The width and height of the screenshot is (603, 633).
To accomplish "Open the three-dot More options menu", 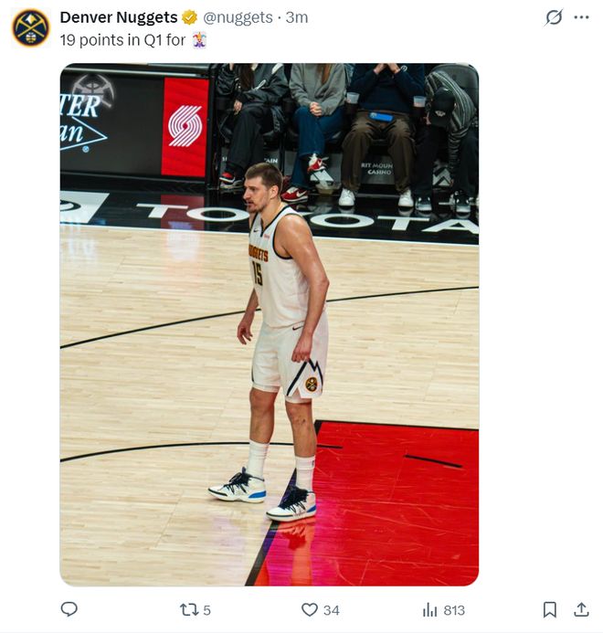I will [x=581, y=17].
